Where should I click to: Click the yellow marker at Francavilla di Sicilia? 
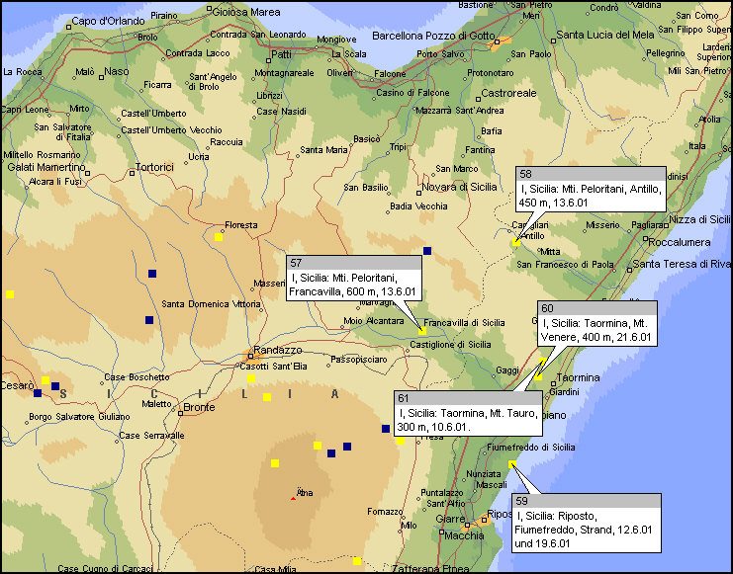(422, 332)
